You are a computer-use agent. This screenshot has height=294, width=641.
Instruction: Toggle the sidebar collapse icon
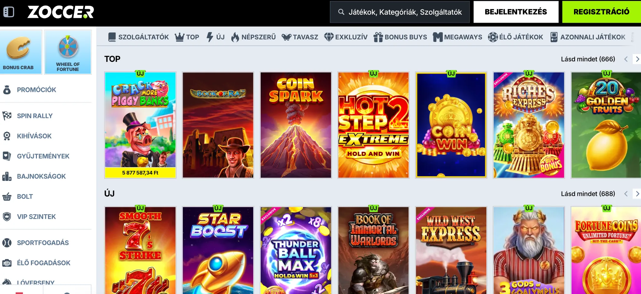click(x=9, y=12)
